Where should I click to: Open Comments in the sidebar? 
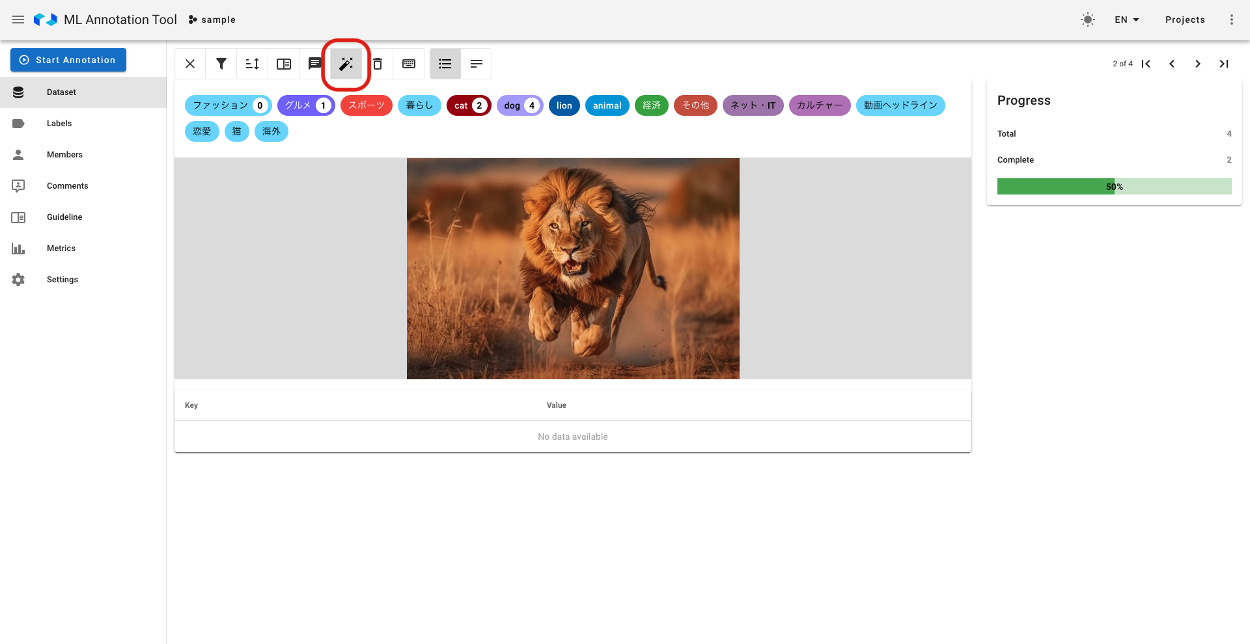pos(83,186)
